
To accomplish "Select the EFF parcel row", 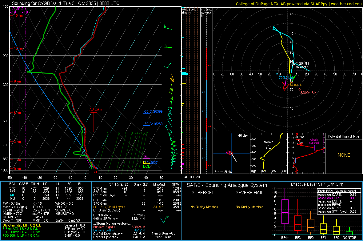I will pos(46,192).
